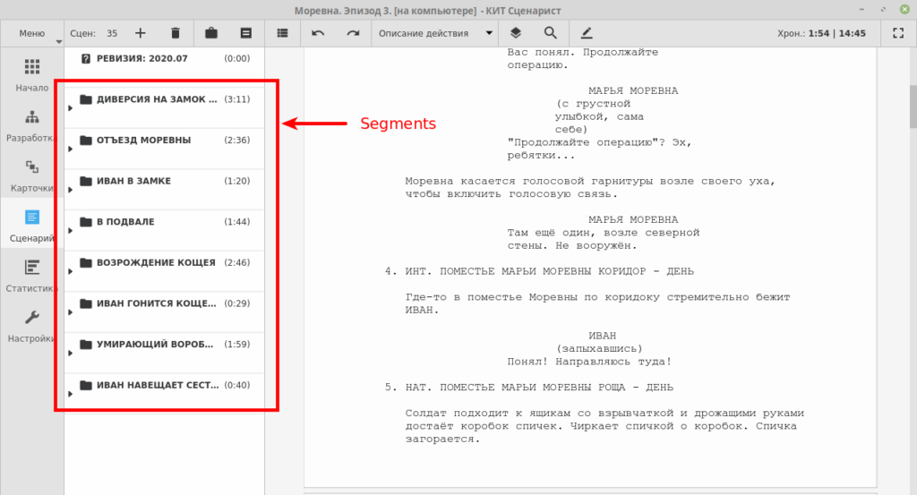Toggle fullscreen mode icon
The height and width of the screenshot is (495, 917).
898,33
